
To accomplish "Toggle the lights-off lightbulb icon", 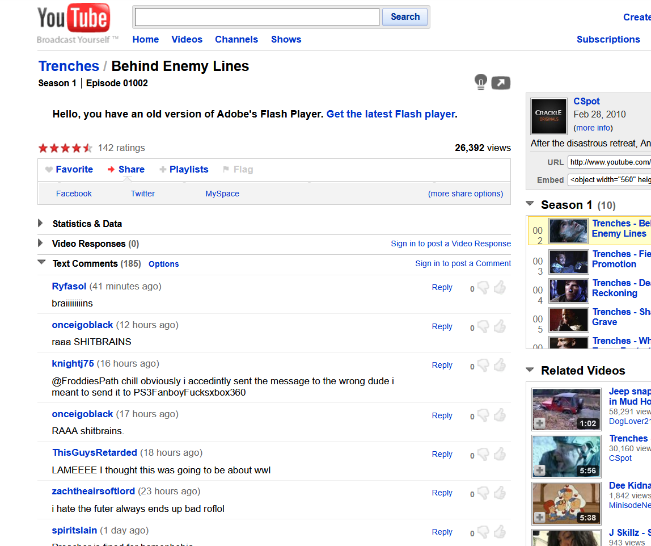I will coord(480,82).
